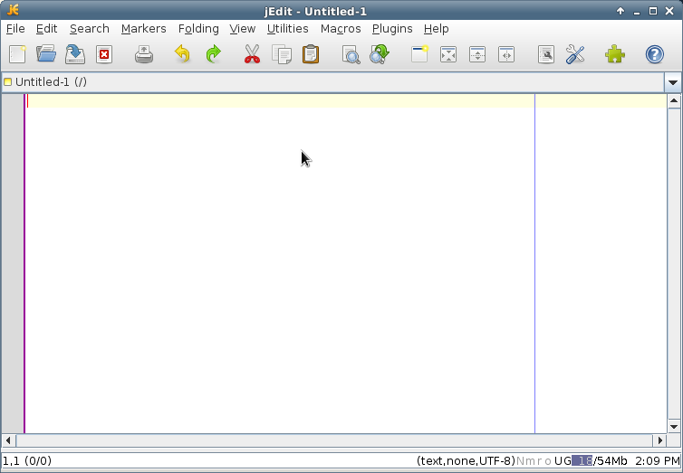The width and height of the screenshot is (683, 473).
Task: Toggle the overwrite mode o indicator
Action: pyautogui.click(x=548, y=461)
